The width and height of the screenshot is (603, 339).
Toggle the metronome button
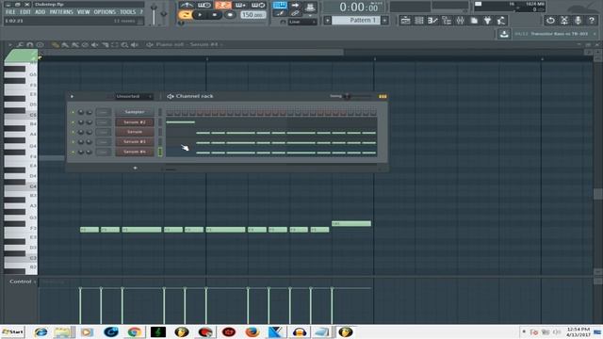click(187, 5)
